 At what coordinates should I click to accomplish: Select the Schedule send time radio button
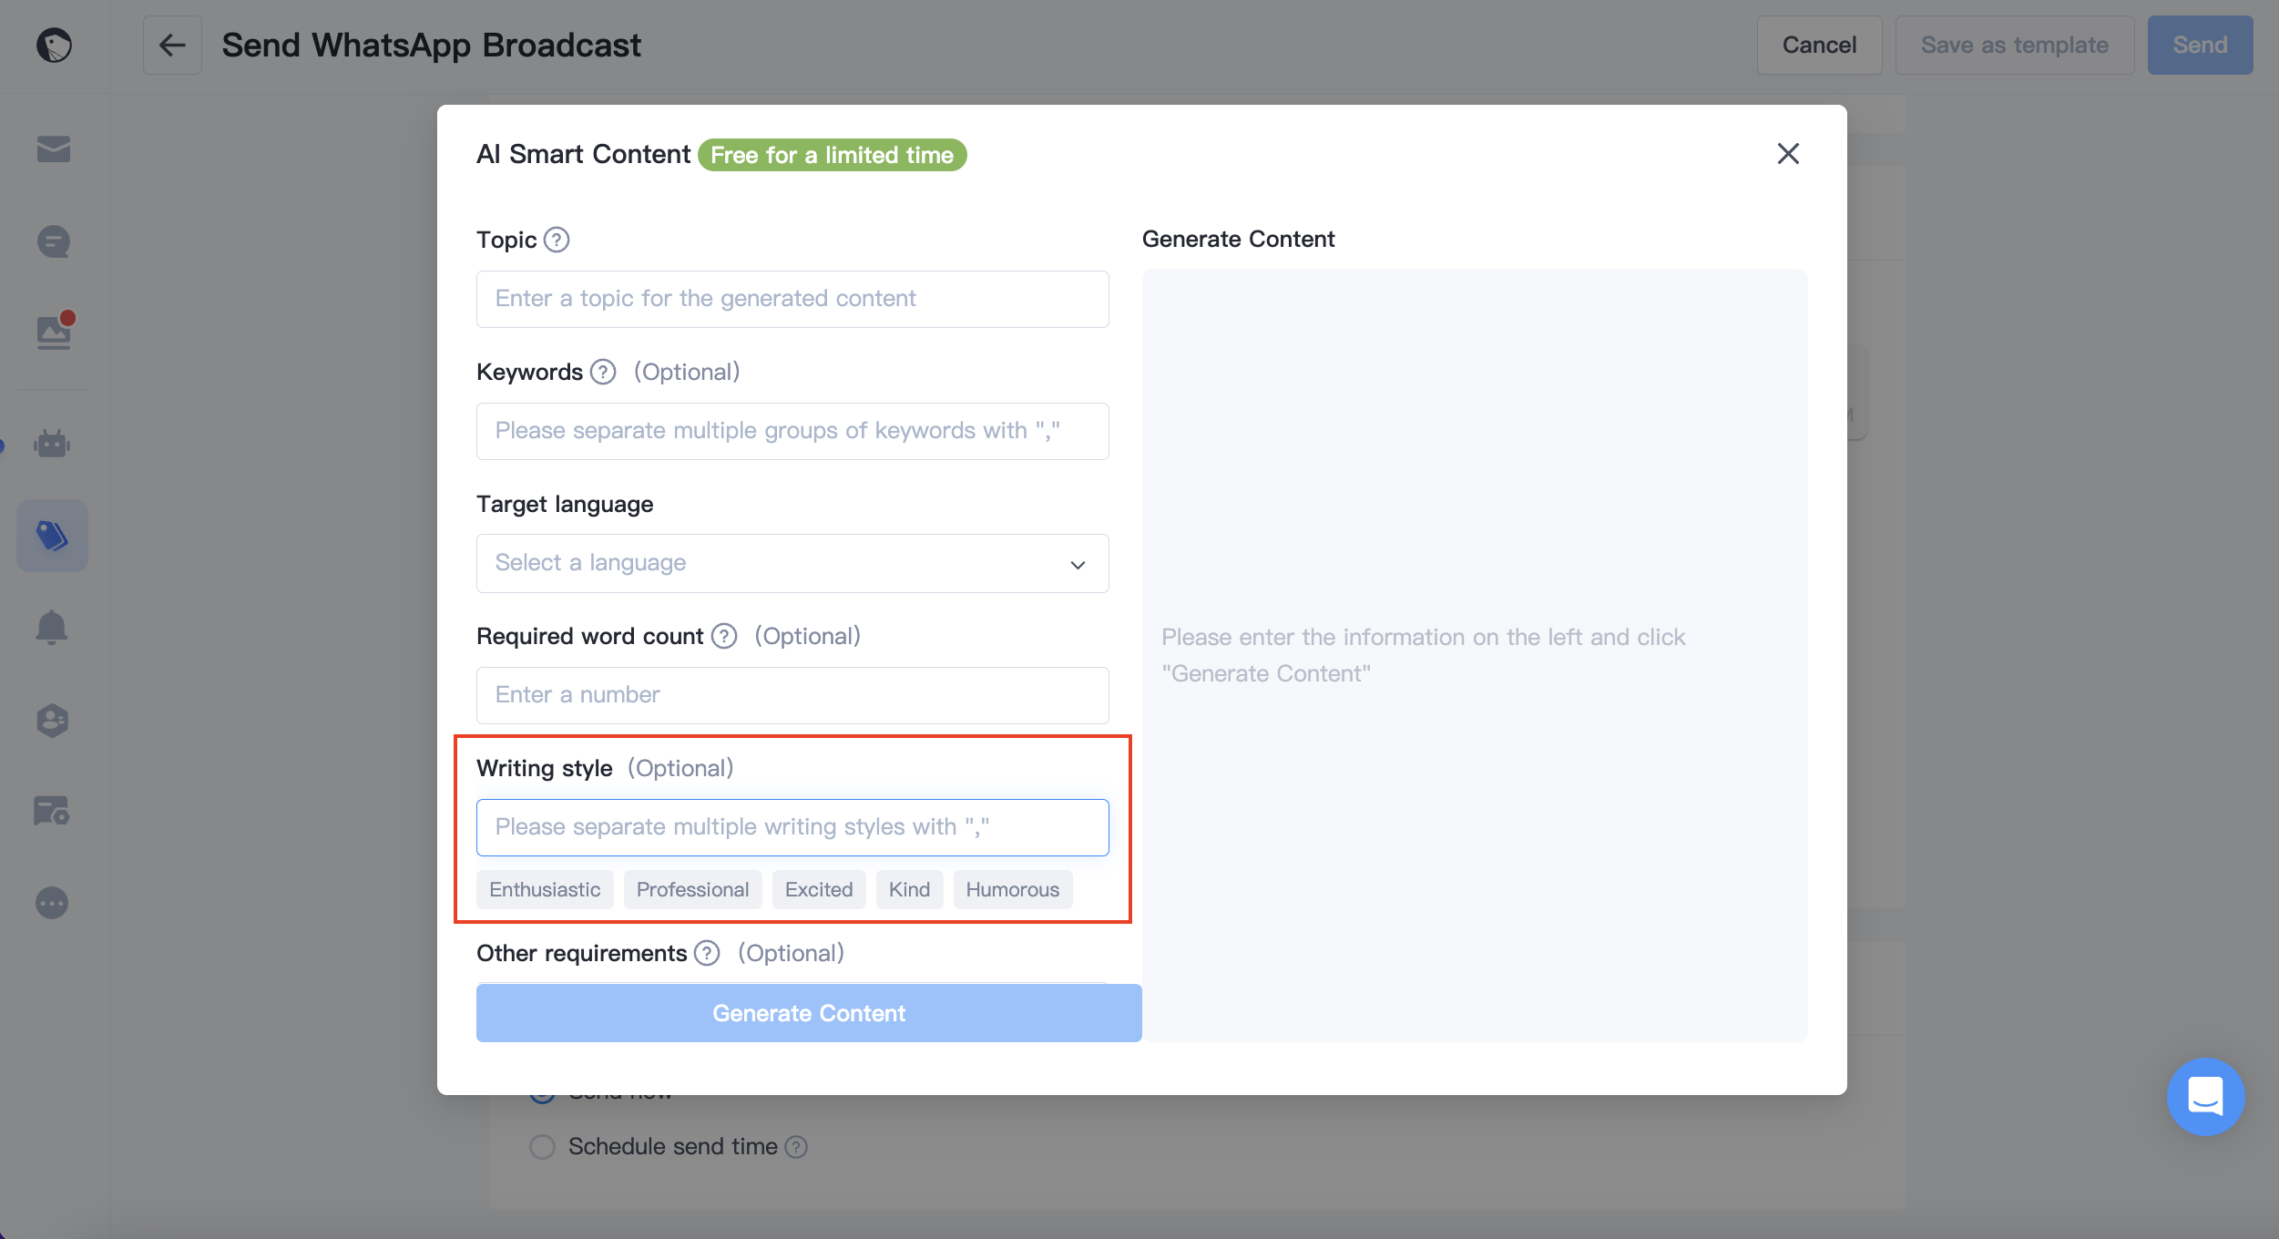coord(542,1146)
